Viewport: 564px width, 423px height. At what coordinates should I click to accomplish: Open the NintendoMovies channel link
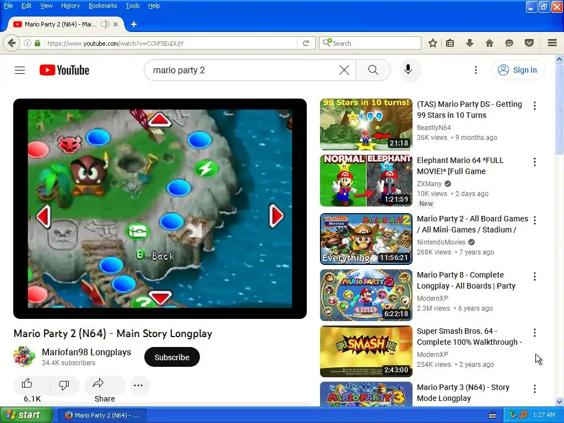(x=441, y=242)
